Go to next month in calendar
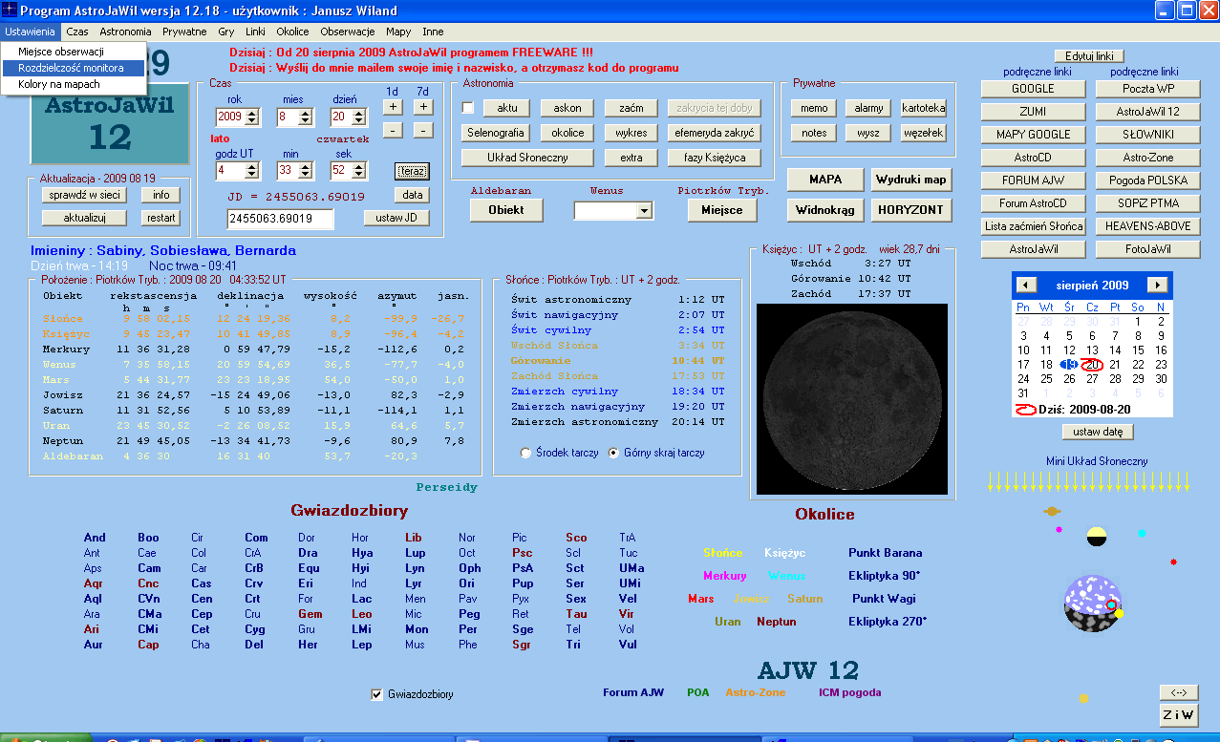 coord(1157,285)
